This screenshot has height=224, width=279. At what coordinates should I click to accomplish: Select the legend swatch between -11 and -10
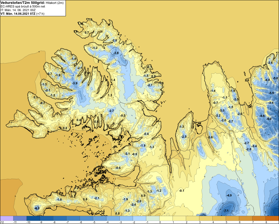[20, 218]
